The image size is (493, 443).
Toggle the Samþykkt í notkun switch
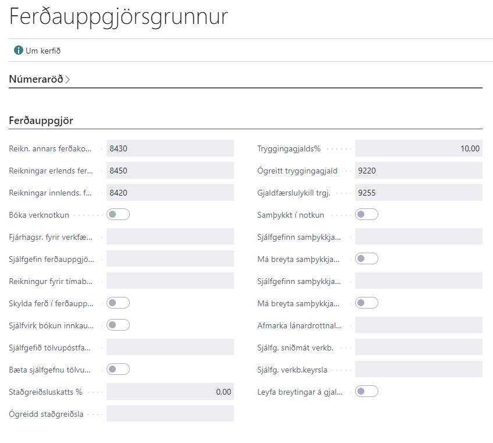tap(366, 215)
